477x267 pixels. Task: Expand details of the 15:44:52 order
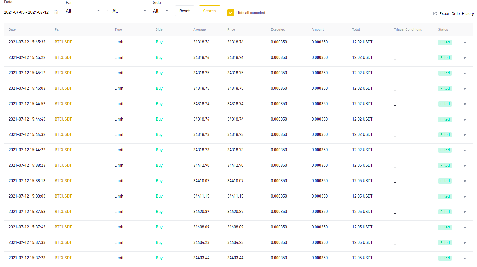464,104
